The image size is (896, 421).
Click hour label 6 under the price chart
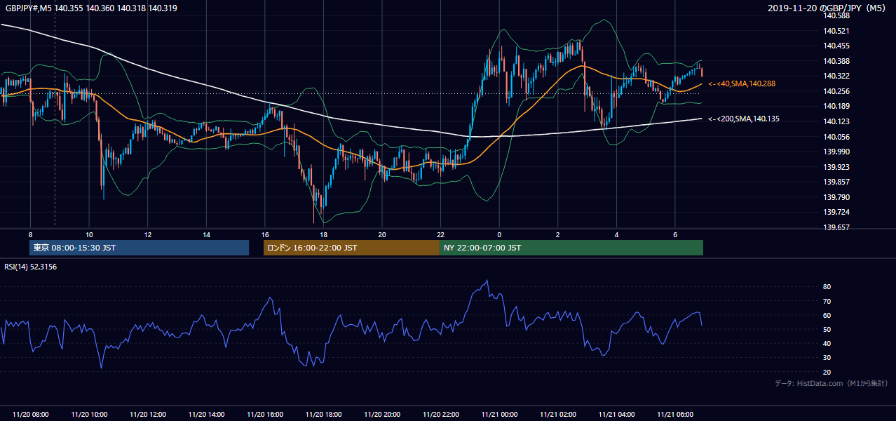pos(675,234)
